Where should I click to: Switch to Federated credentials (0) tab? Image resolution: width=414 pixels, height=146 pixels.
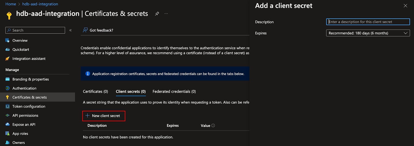[x=174, y=91]
